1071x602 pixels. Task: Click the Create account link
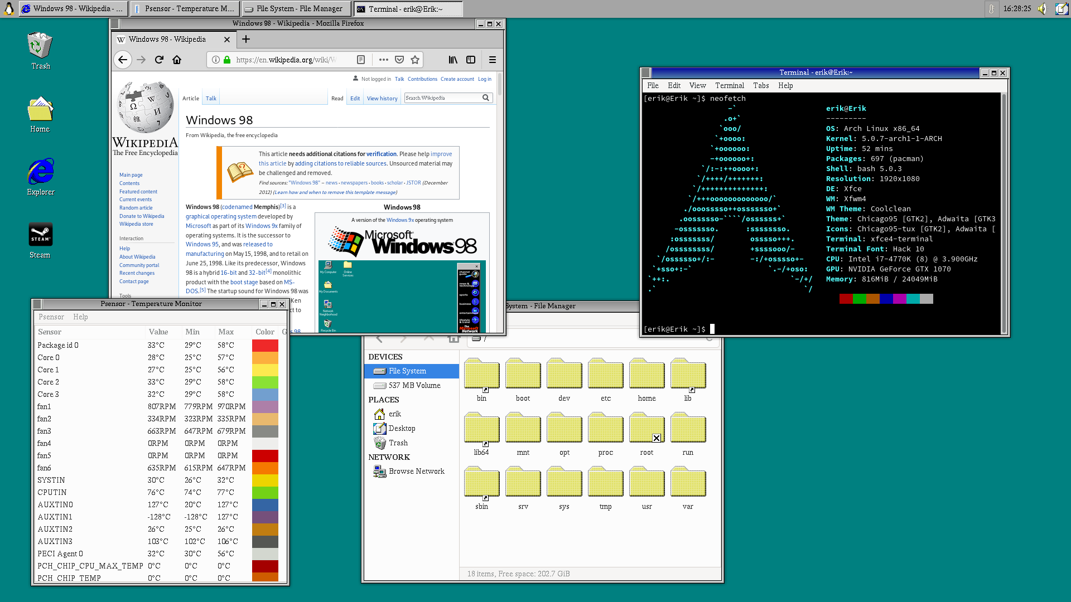point(457,79)
